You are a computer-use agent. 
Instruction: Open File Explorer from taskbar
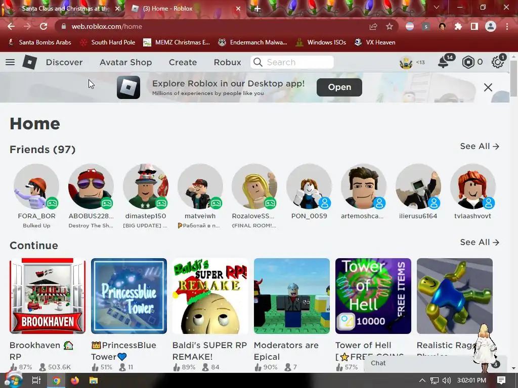pyautogui.click(x=94, y=380)
